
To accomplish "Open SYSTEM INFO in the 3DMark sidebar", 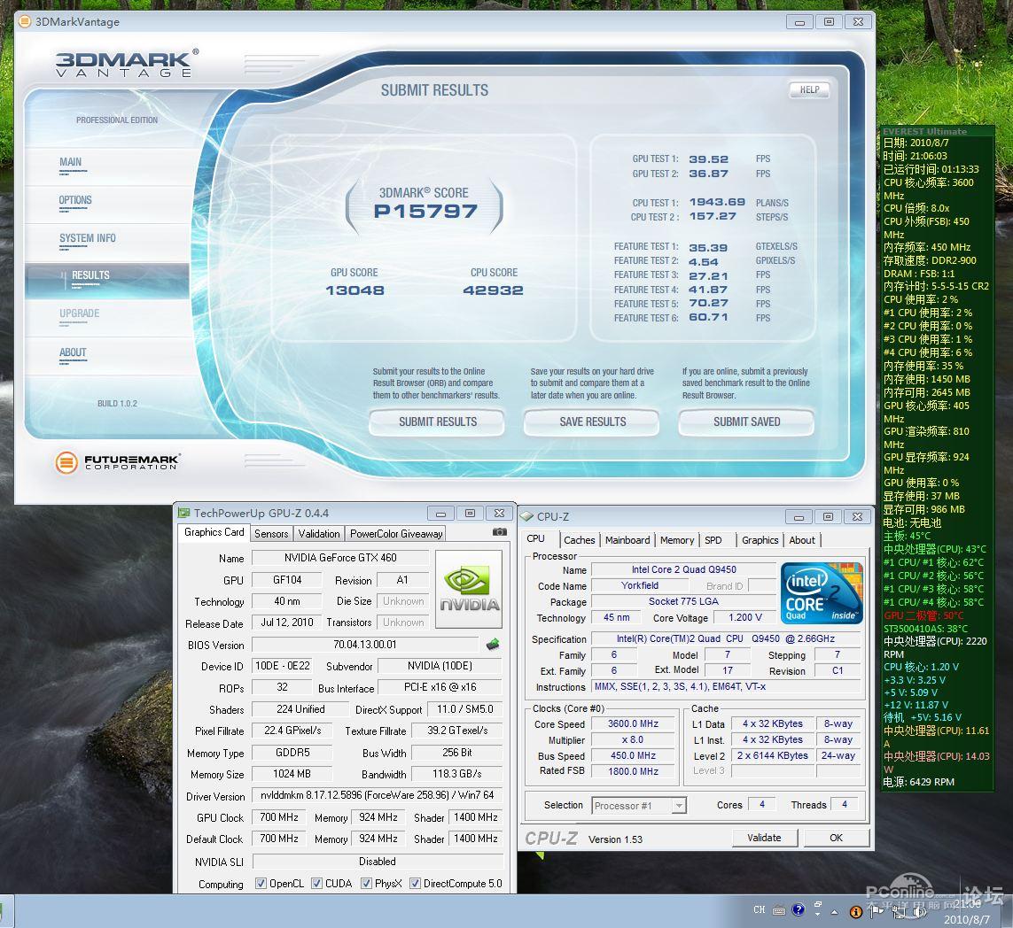I will (87, 238).
